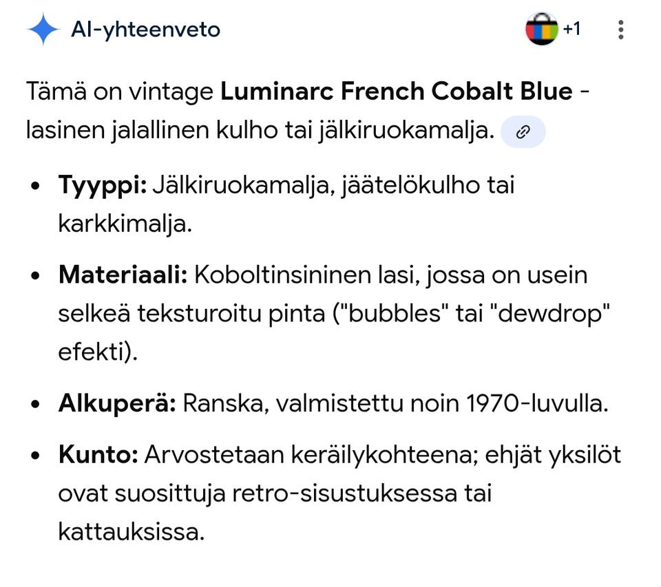Click the blue four-pointed star logo
Image resolution: width=661 pixels, height=587 pixels.
(42, 29)
